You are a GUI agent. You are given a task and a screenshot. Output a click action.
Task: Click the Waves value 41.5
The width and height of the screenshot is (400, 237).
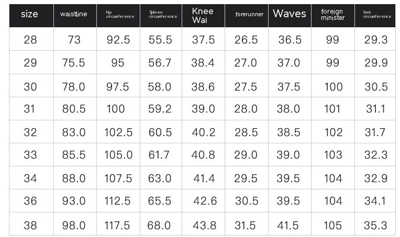coord(289,225)
